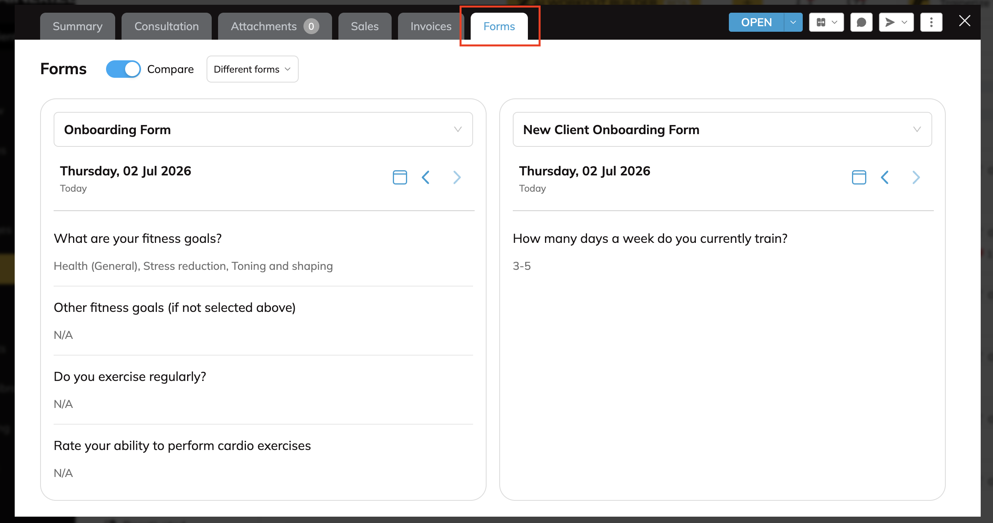
Task: Go to next date in Onboarding Form
Action: point(457,177)
